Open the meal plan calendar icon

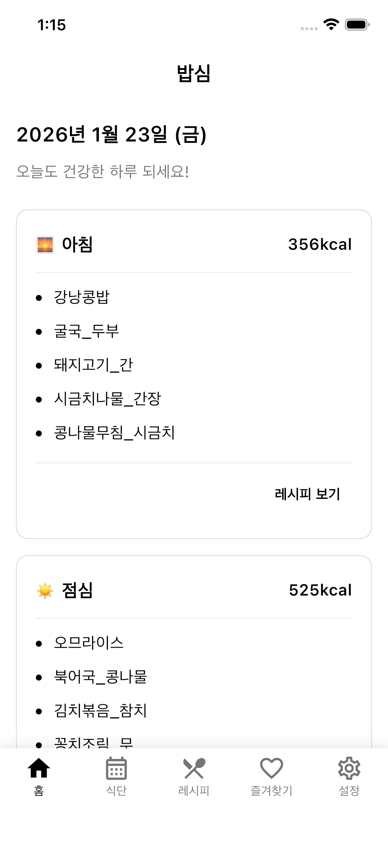[x=116, y=768]
